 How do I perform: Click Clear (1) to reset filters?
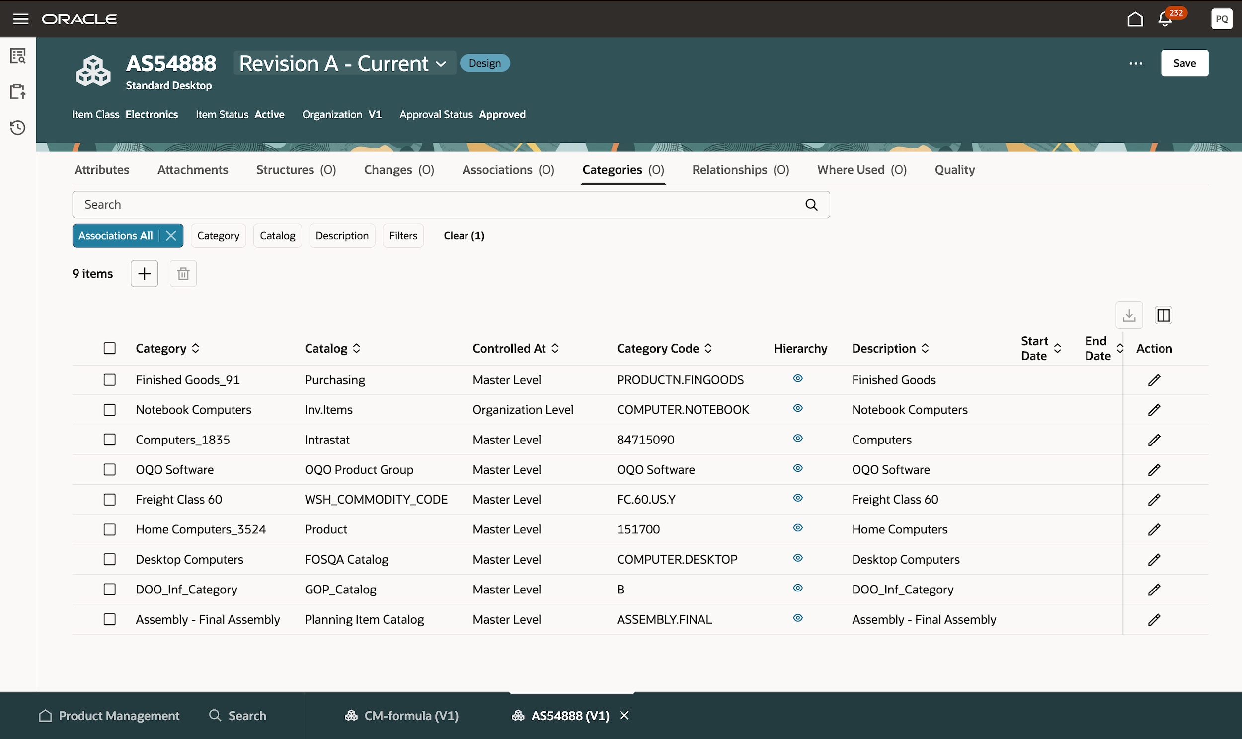(x=464, y=235)
